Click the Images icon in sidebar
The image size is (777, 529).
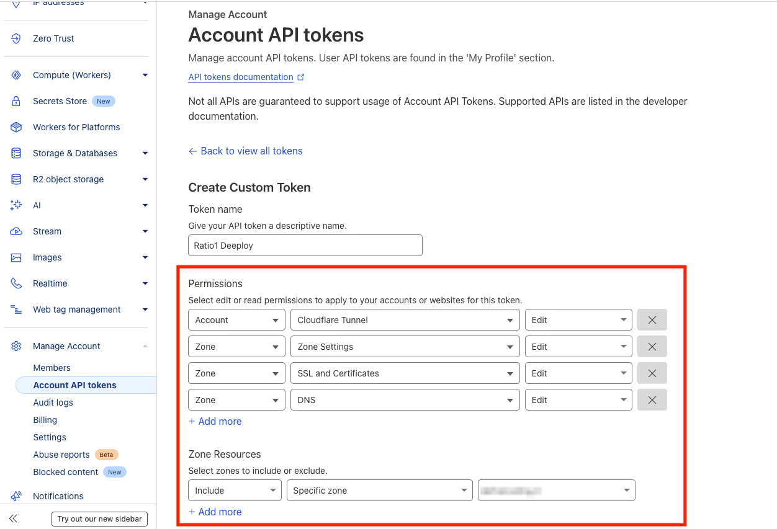[17, 257]
